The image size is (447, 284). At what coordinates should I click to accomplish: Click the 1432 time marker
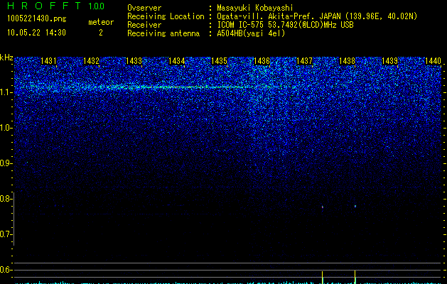click(91, 61)
